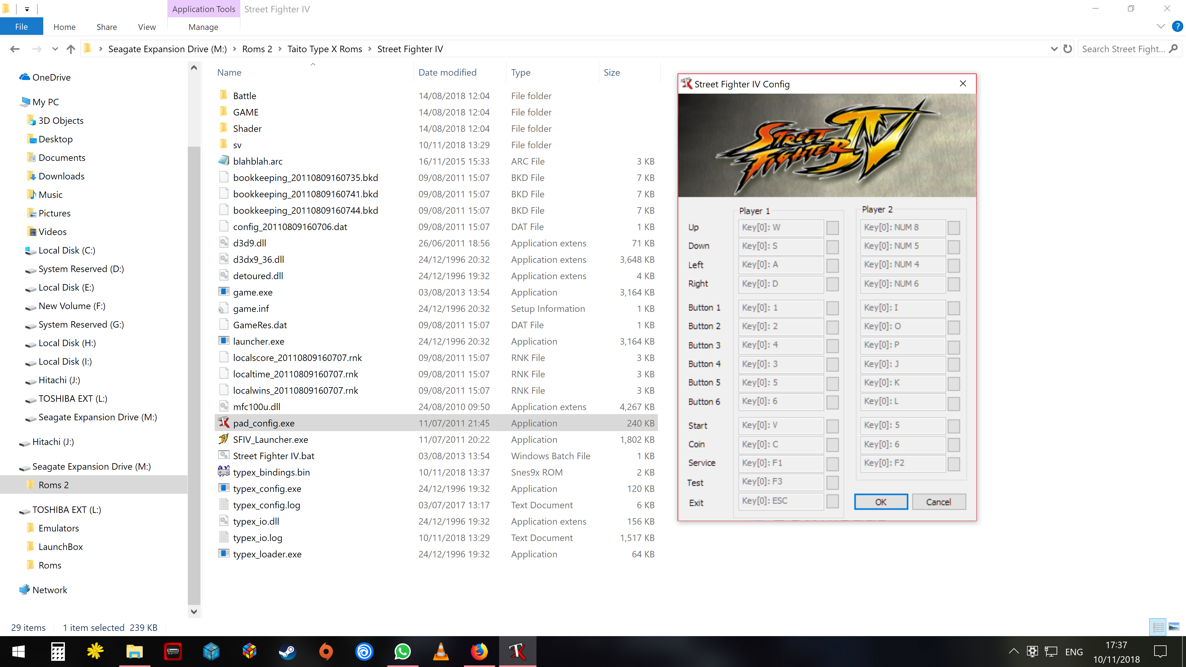Open the View ribbon tab
The height and width of the screenshot is (667, 1186).
147,27
